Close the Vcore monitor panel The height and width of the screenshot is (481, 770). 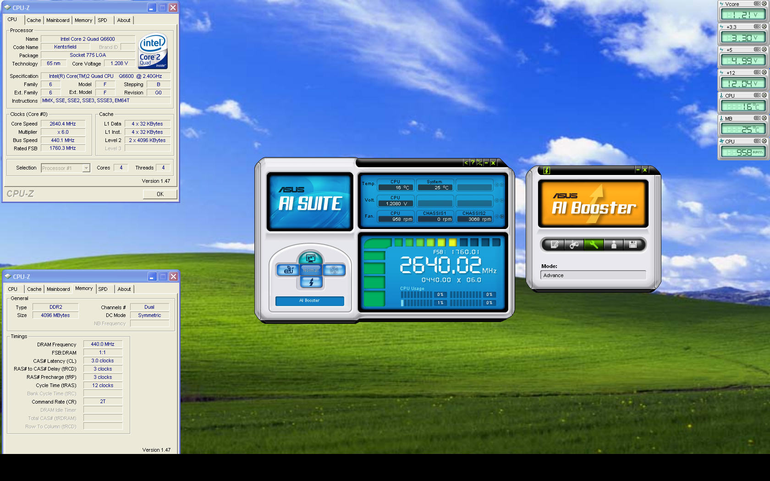(x=764, y=4)
